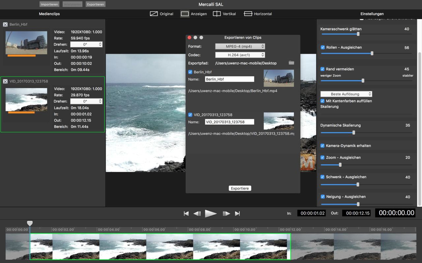Screen dimensions: 422x263
Task: Play the video preview
Action: [211, 214]
